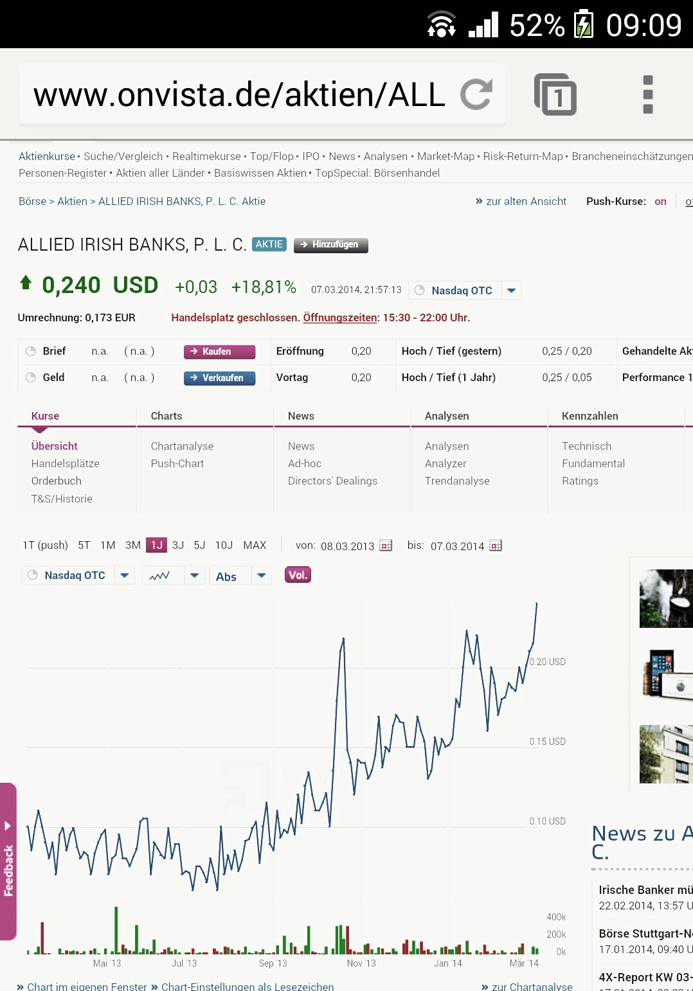Open the browser overflow menu

click(647, 94)
